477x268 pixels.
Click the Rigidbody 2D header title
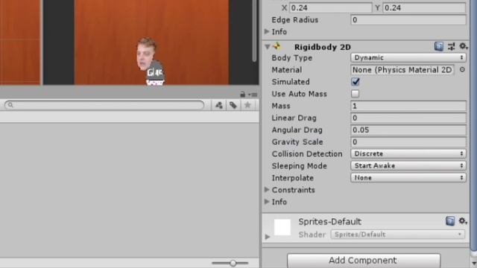[323, 47]
